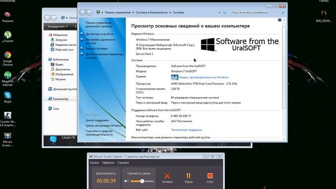The image size is (336, 189).
Task: Open Защита системы link
Action: click(97, 48)
